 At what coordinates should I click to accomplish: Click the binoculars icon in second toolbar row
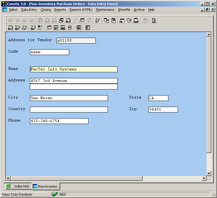[x=49, y=28]
